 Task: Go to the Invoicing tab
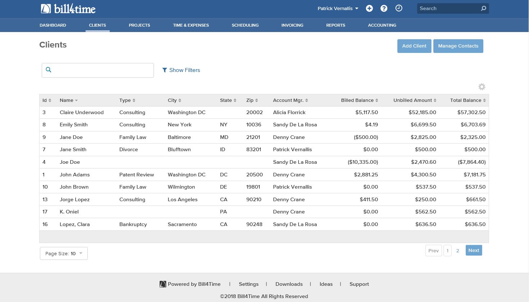[x=292, y=25]
